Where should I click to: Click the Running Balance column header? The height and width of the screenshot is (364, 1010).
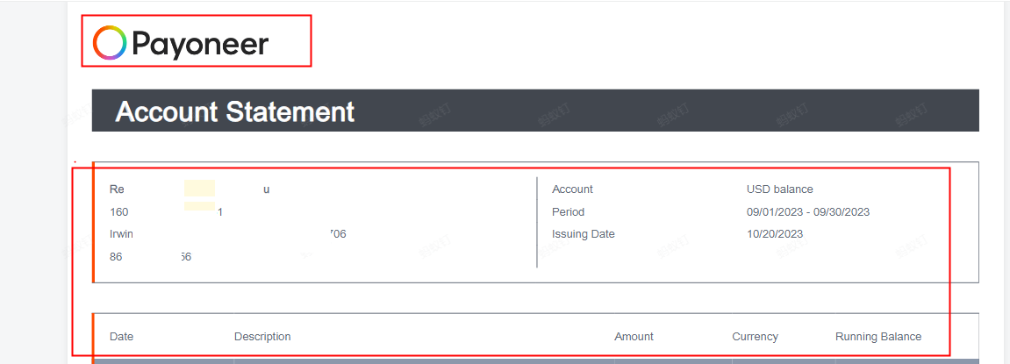pos(877,337)
